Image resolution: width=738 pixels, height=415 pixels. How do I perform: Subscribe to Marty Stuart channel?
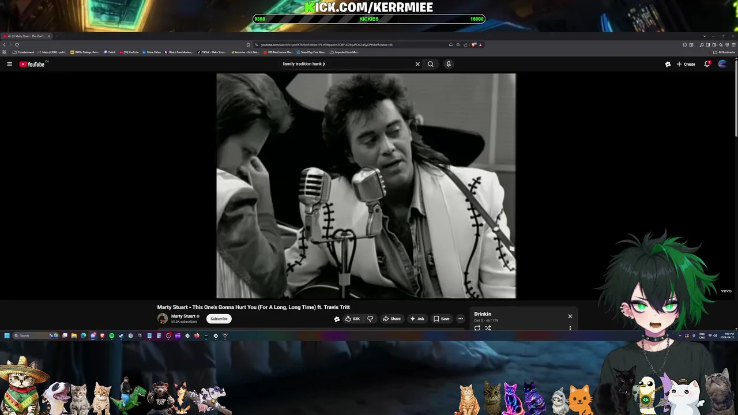pyautogui.click(x=219, y=319)
